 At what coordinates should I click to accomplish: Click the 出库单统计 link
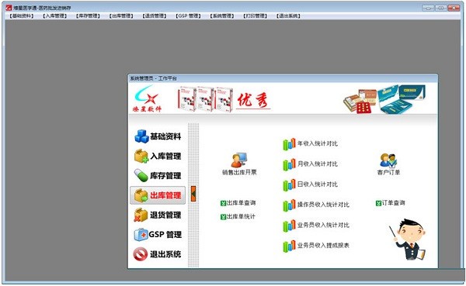[x=238, y=216]
